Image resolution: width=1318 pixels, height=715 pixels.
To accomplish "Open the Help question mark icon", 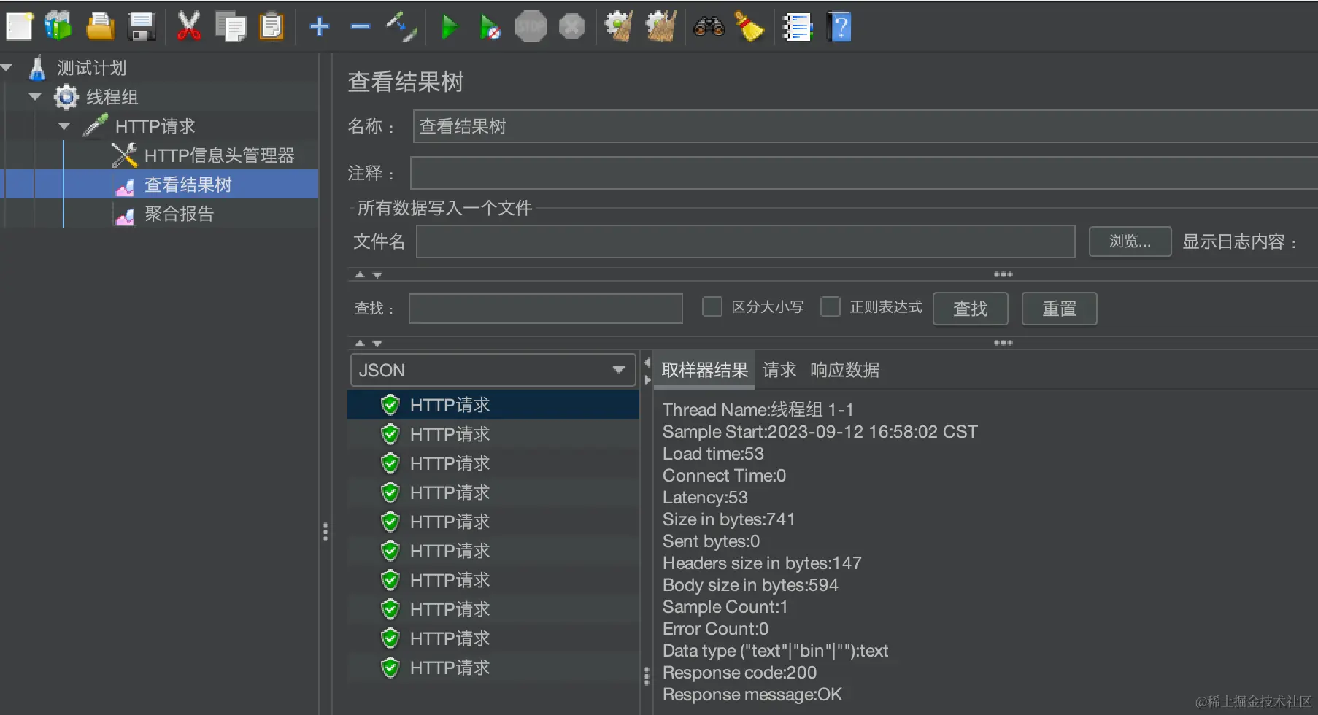I will click(x=839, y=27).
